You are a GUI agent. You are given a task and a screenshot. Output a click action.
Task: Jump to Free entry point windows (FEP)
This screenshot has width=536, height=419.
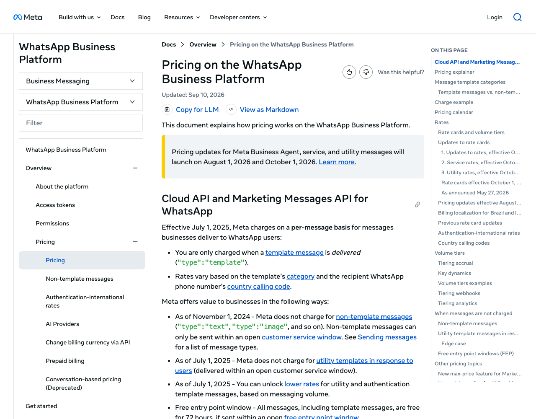(x=476, y=354)
